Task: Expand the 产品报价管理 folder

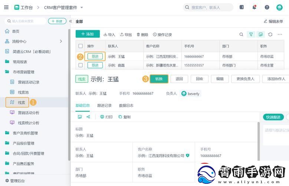Action: pyautogui.click(x=23, y=143)
